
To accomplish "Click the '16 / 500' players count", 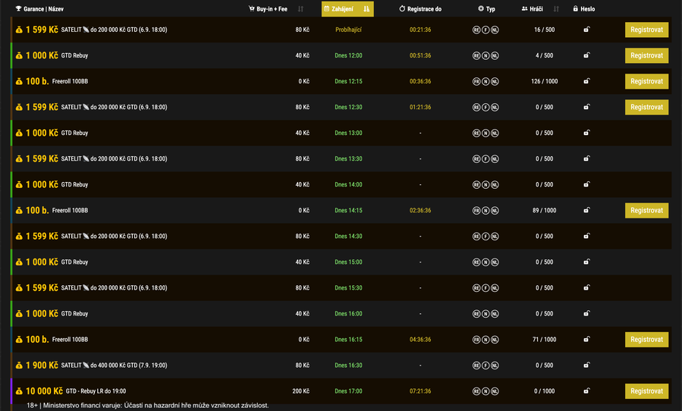I will point(544,30).
